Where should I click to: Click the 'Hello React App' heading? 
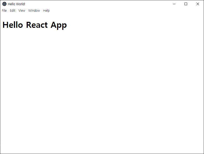35,25
